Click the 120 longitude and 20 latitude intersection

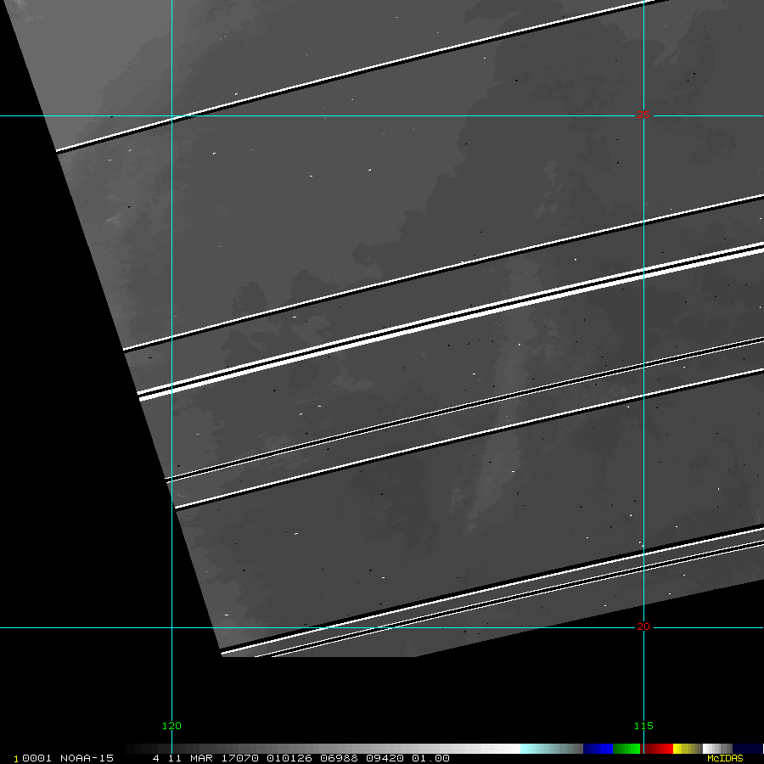tap(172, 628)
